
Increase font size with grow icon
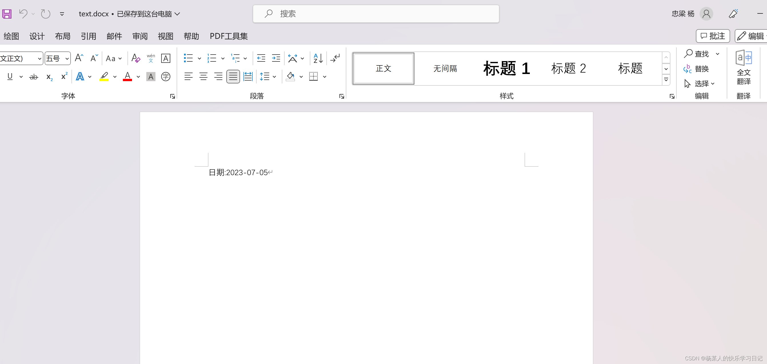click(79, 58)
